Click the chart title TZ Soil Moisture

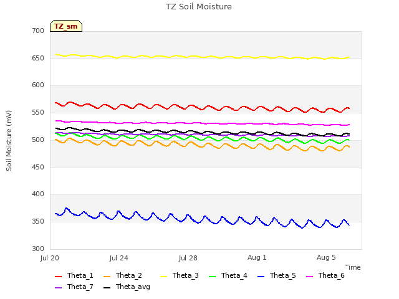(x=199, y=7)
